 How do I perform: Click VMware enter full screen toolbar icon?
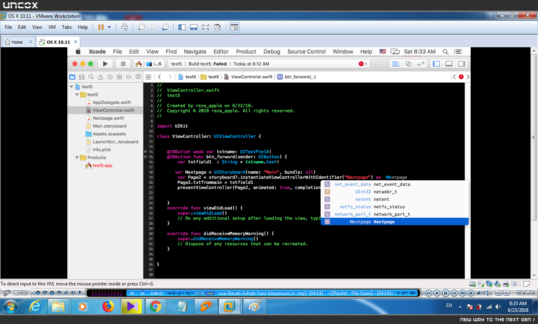(205, 27)
